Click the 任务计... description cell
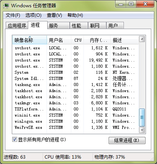The width and height of the screenshot is (157, 164). point(122,84)
